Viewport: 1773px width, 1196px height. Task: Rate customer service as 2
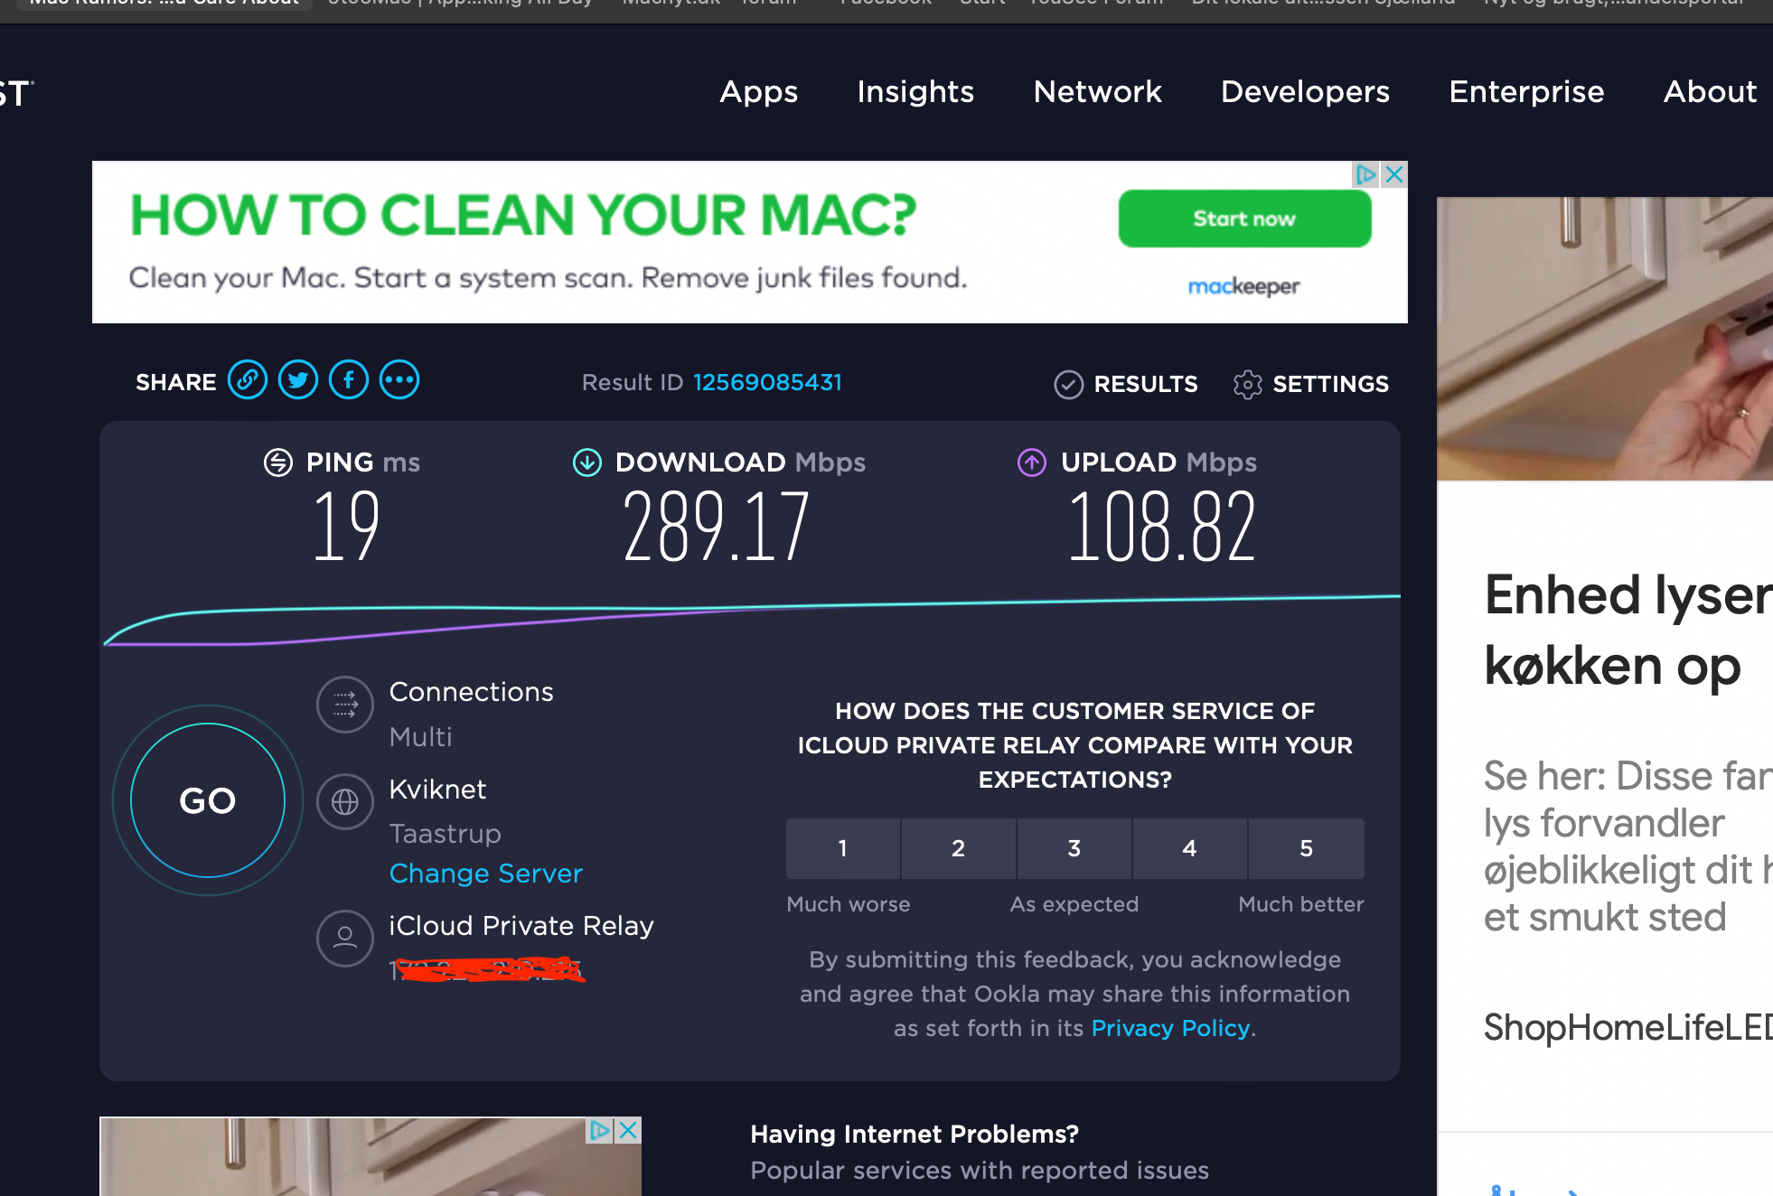pyautogui.click(x=959, y=848)
